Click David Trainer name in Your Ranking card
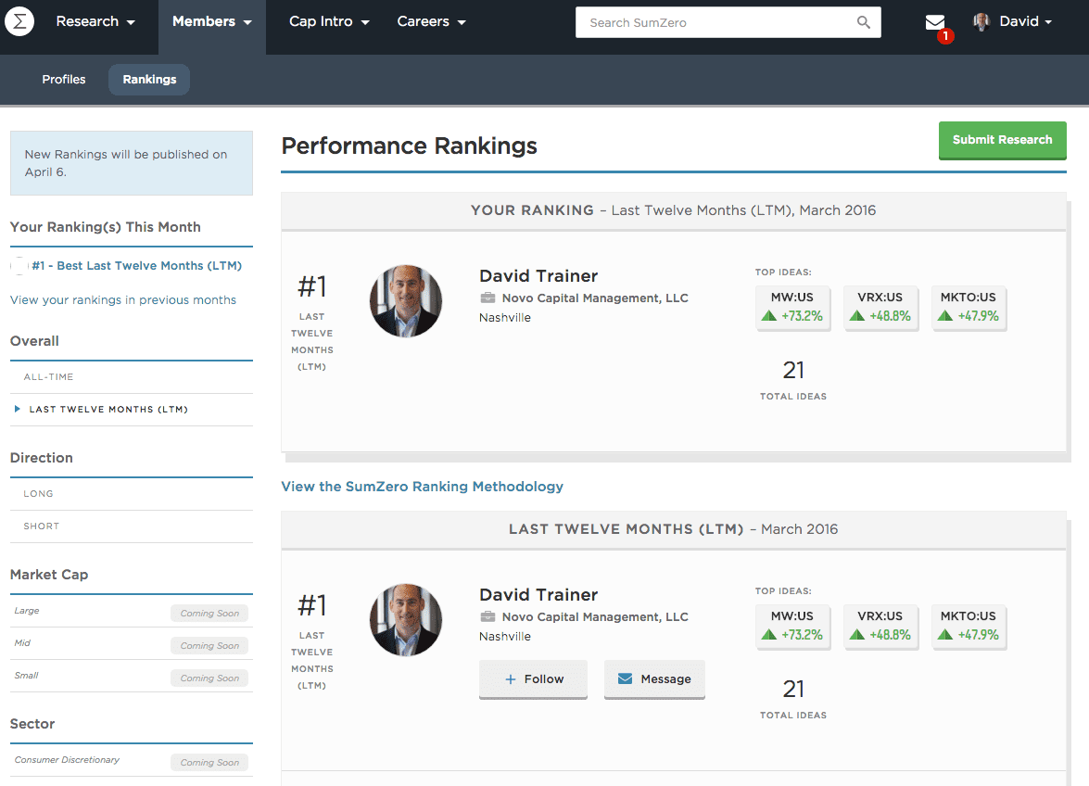Image resolution: width=1089 pixels, height=786 pixels. pos(538,275)
